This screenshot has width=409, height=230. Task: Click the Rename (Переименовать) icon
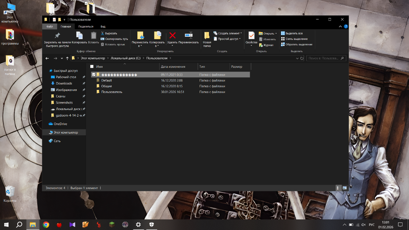188,35
